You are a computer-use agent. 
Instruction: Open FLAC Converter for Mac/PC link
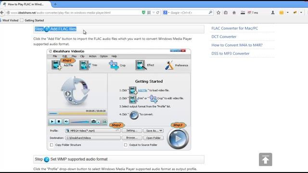235,28
